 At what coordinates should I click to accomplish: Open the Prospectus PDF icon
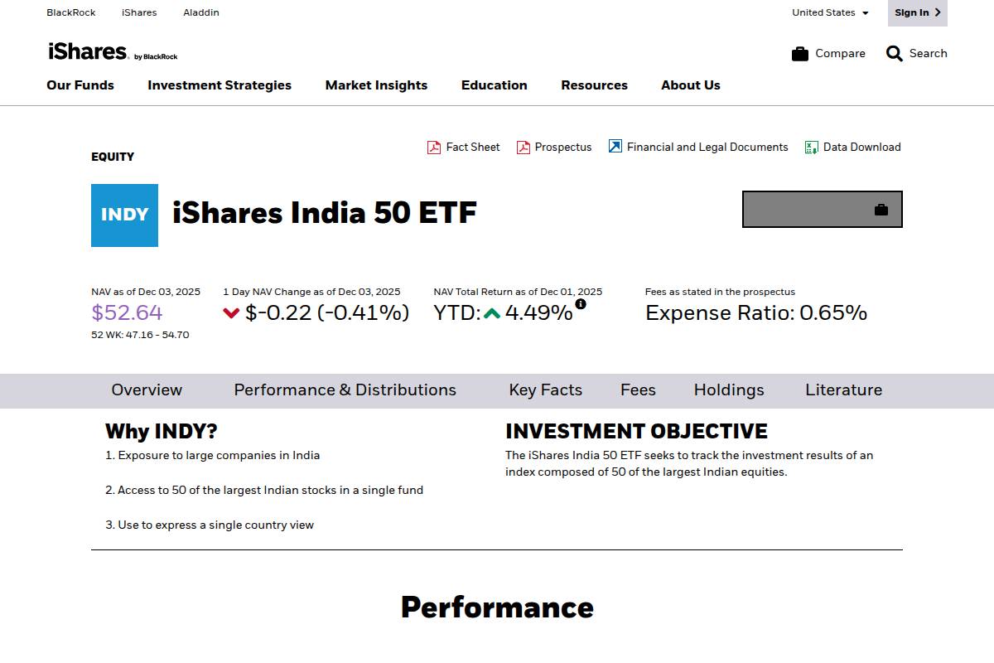[523, 147]
